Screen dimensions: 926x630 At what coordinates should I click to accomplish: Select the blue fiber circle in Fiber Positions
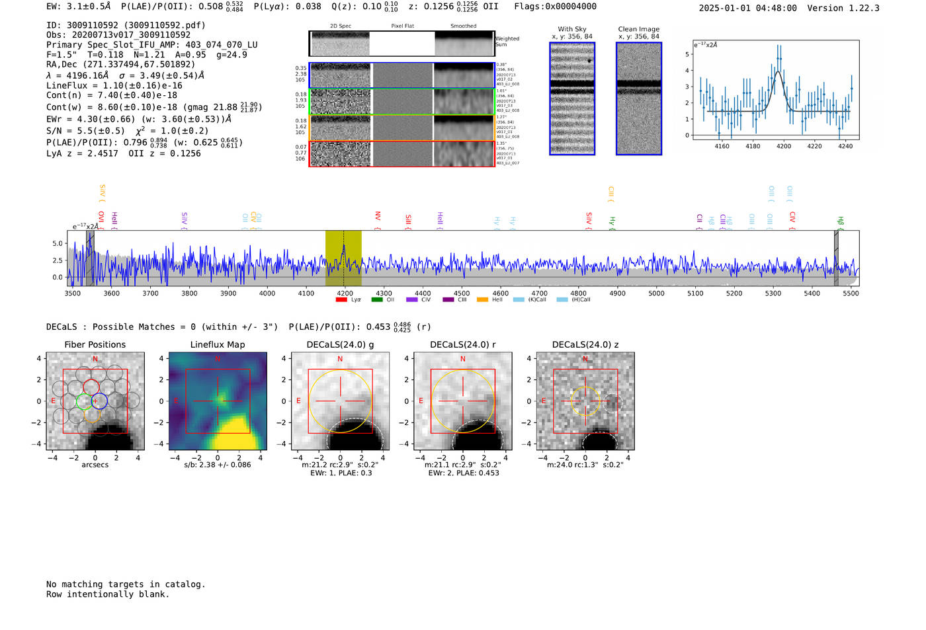tap(99, 401)
